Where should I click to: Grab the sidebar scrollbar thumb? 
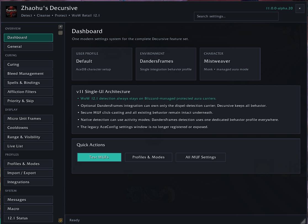[x=60, y=33]
